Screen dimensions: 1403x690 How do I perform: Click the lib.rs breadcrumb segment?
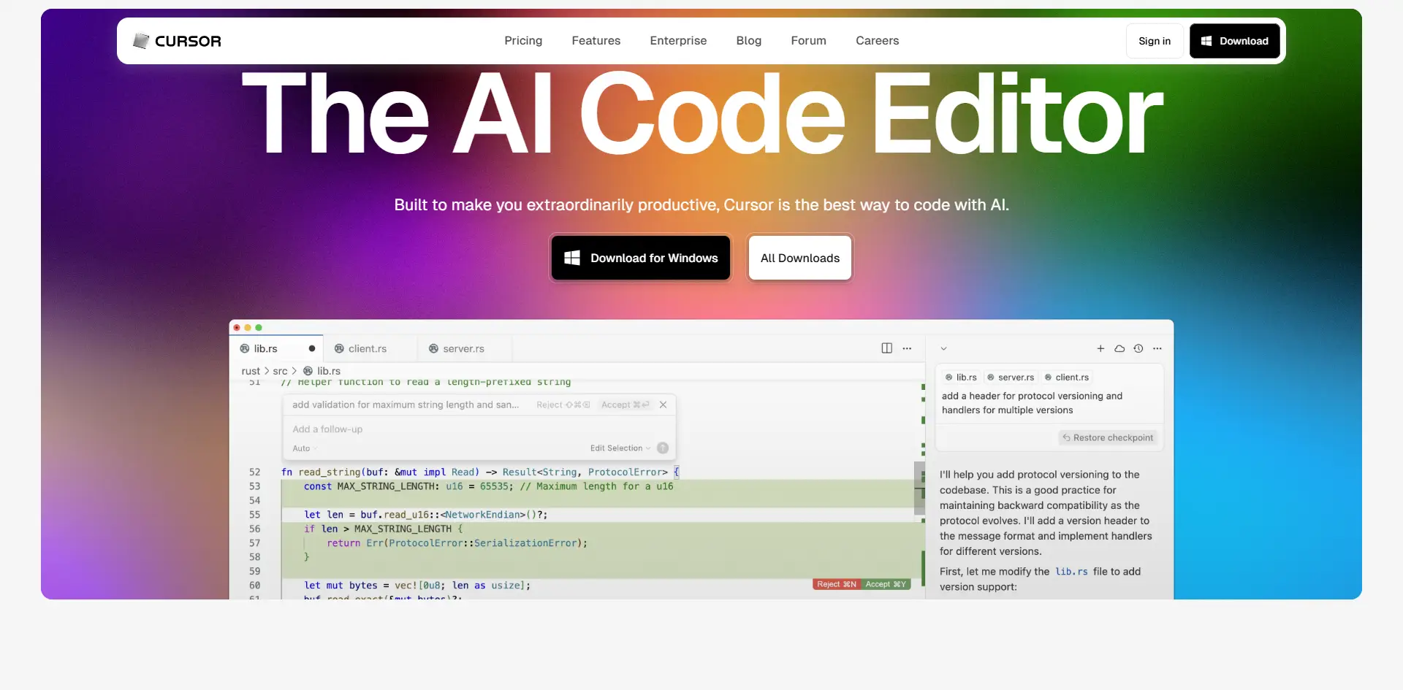pyautogui.click(x=322, y=371)
